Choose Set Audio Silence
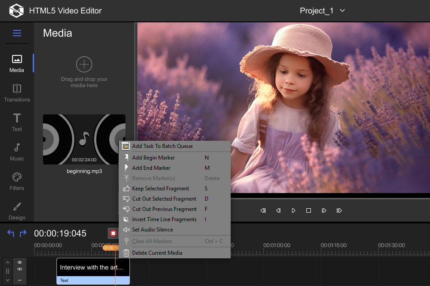The width and height of the screenshot is (430, 286). [x=175, y=230]
